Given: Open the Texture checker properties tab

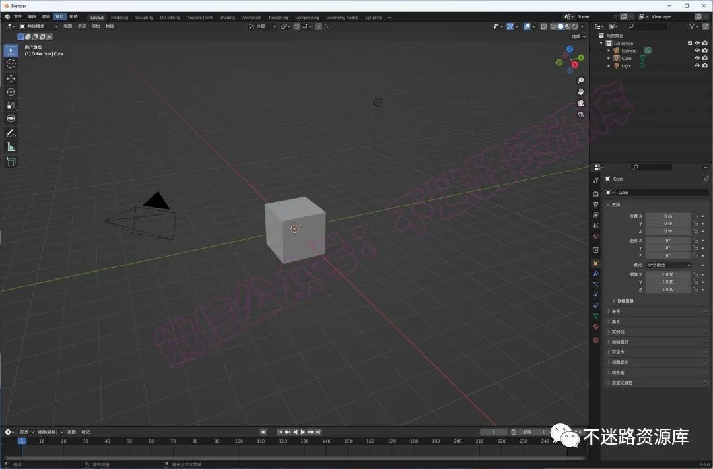Looking at the screenshot, I should pos(595,340).
